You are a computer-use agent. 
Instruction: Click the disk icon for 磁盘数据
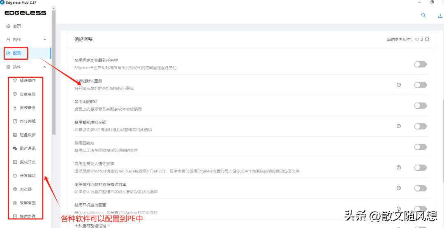click(15, 135)
